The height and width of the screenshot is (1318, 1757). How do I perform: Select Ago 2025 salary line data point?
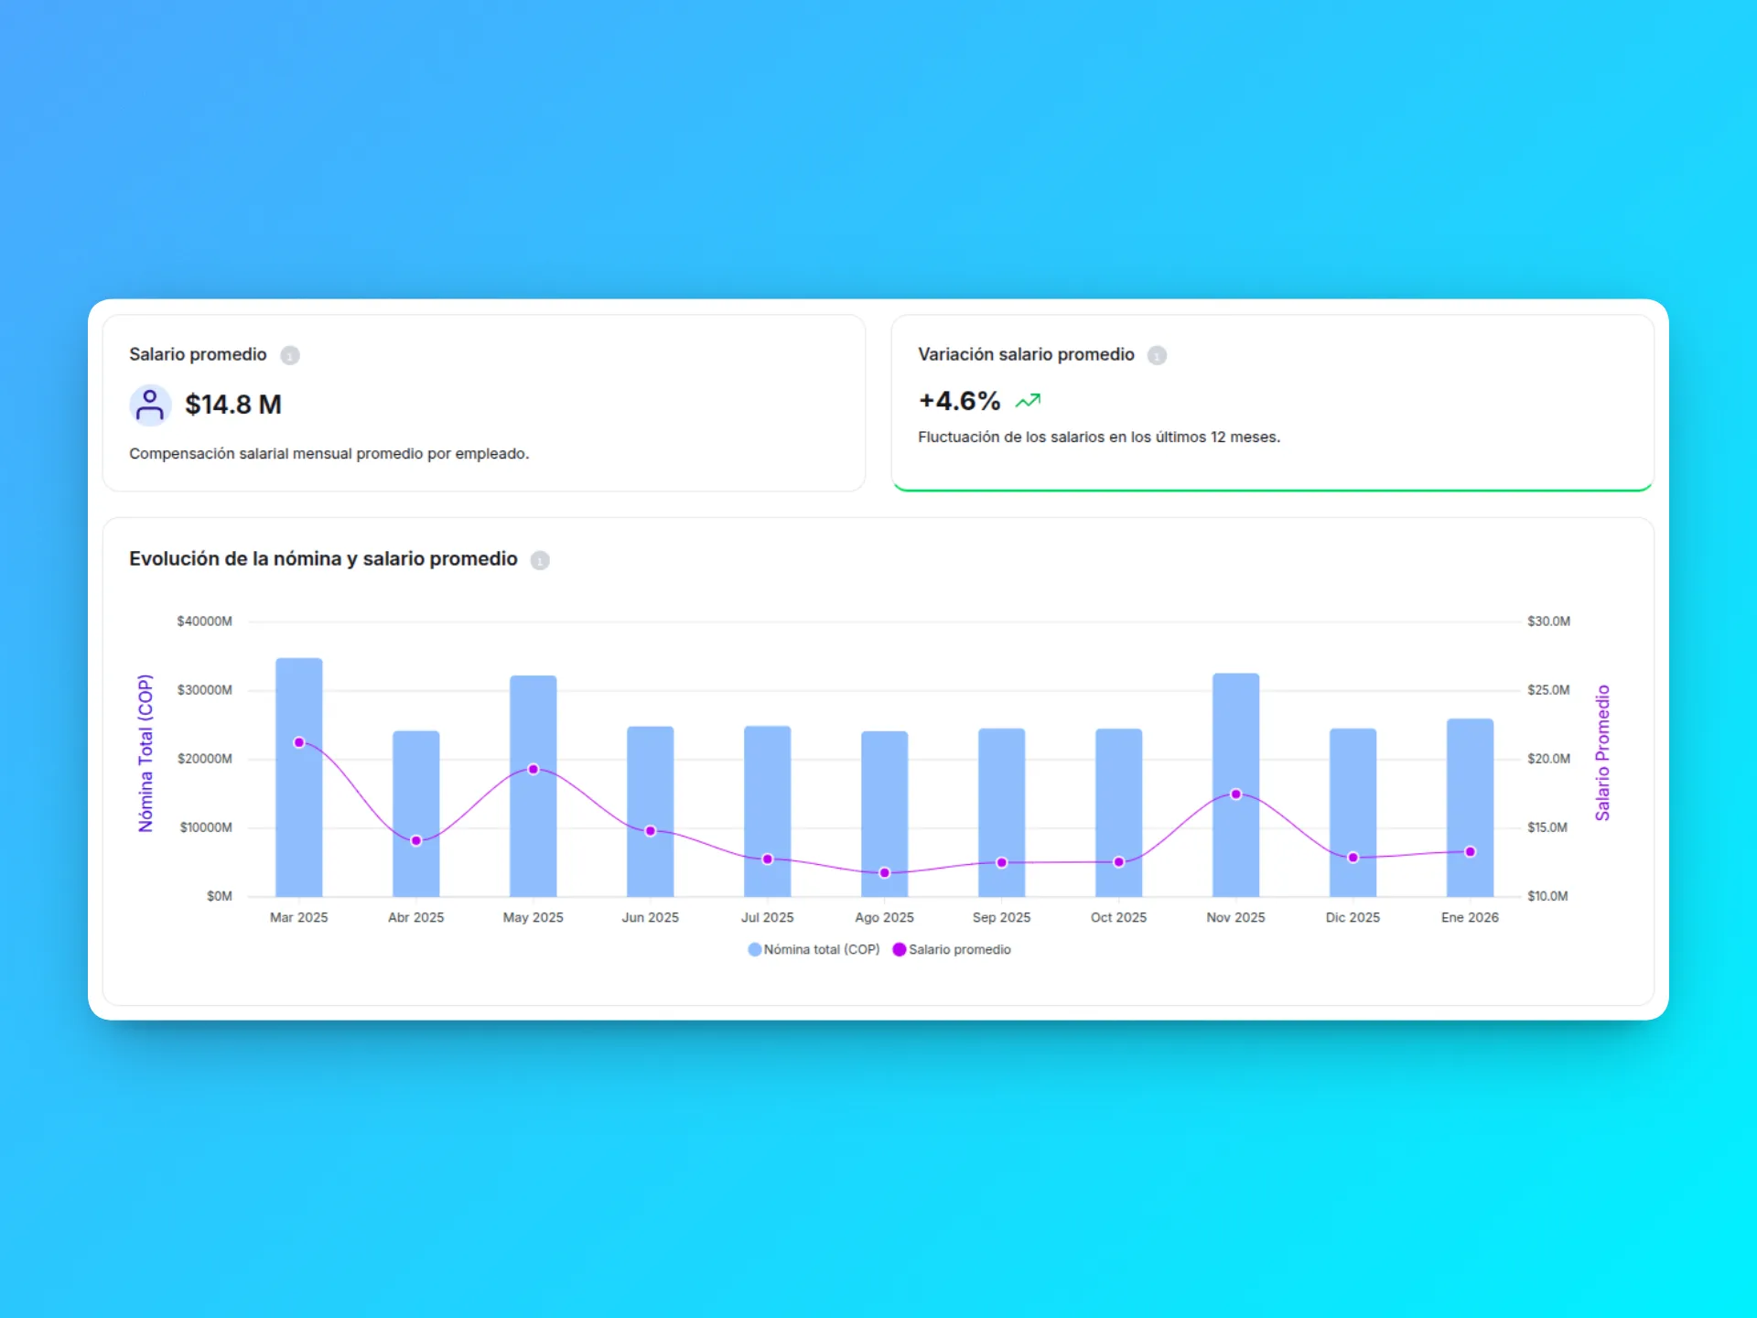pyautogui.click(x=884, y=872)
